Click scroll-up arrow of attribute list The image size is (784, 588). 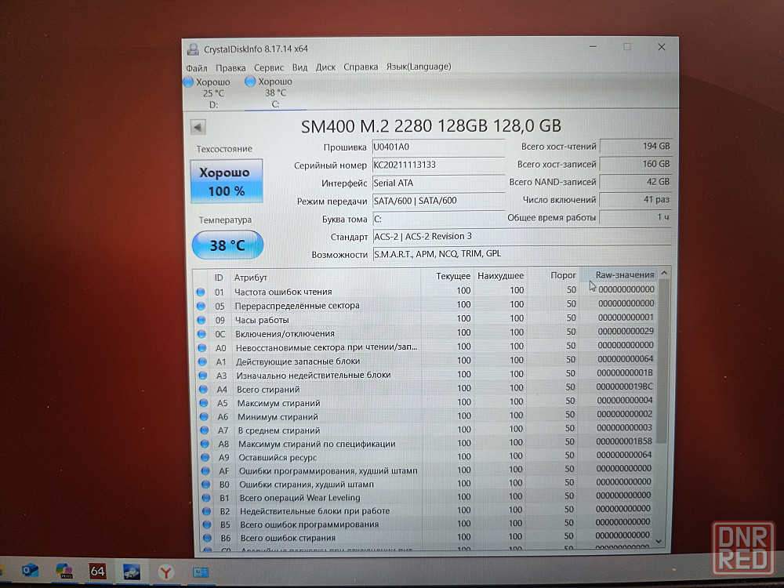664,273
